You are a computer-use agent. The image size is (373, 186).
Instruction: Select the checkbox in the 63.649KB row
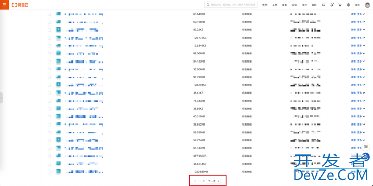coord(49,14)
